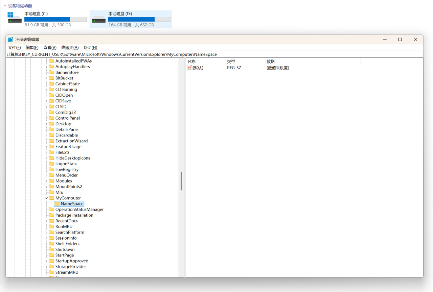Sort values by the 数据 column header
This screenshot has height=292, width=433.
(x=313, y=62)
